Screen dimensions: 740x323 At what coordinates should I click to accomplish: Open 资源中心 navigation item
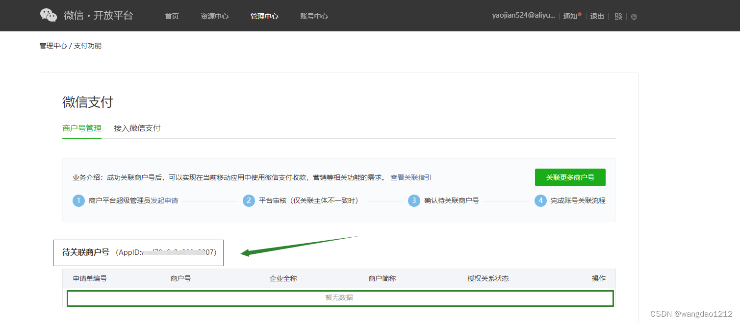tap(214, 16)
